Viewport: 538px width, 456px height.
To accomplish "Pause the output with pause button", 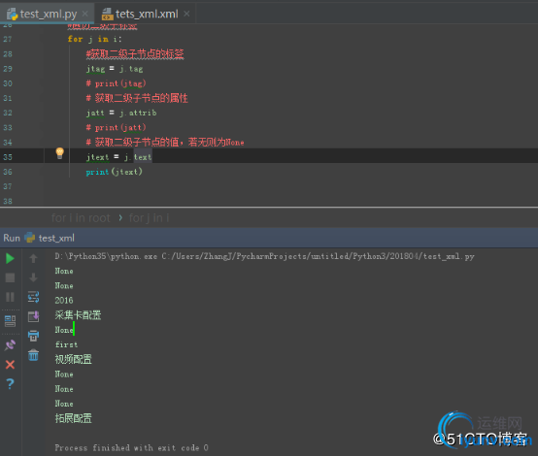I will (x=10, y=297).
